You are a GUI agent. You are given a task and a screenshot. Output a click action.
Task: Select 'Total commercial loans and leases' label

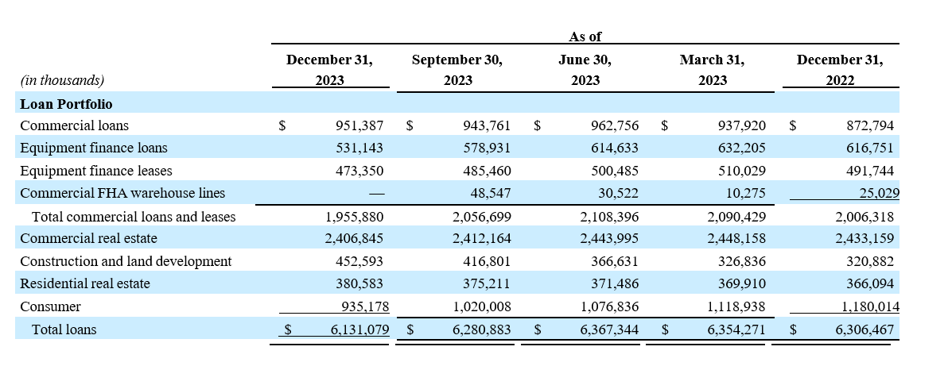tap(134, 216)
